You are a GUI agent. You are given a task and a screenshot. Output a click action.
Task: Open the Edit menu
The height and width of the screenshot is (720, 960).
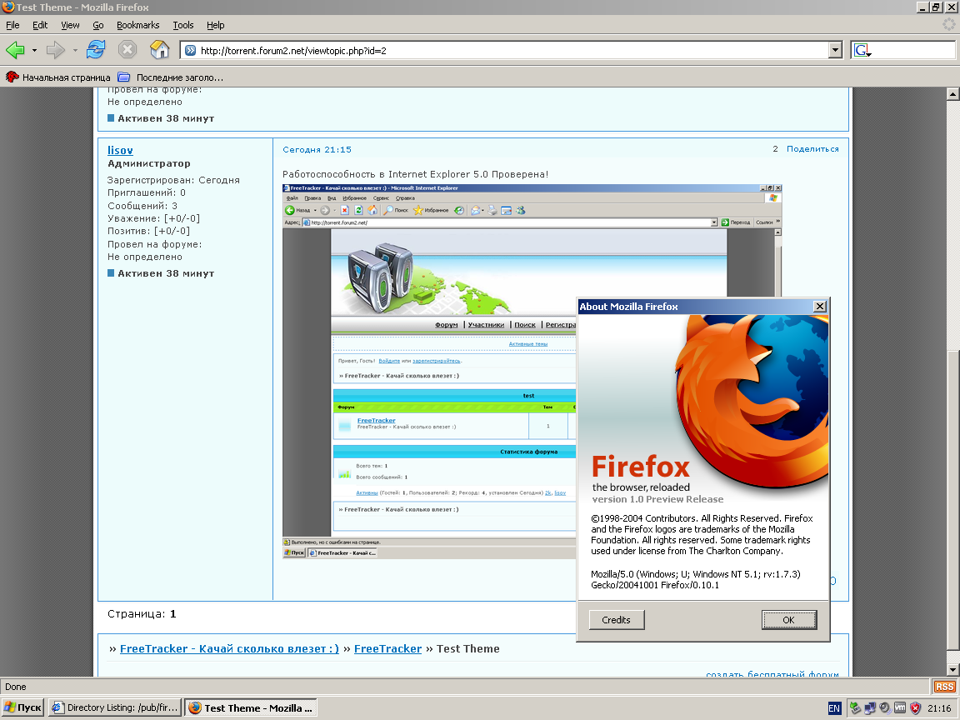pos(40,25)
